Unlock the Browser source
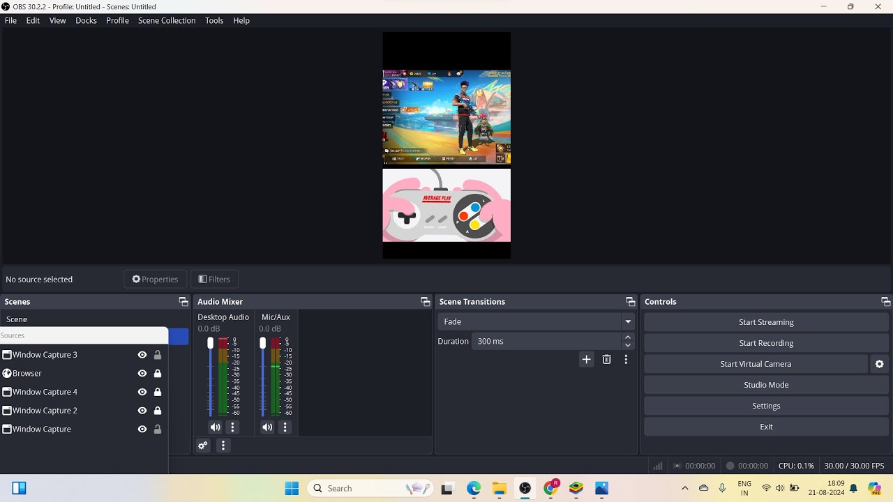This screenshot has width=893, height=502. coord(158,374)
